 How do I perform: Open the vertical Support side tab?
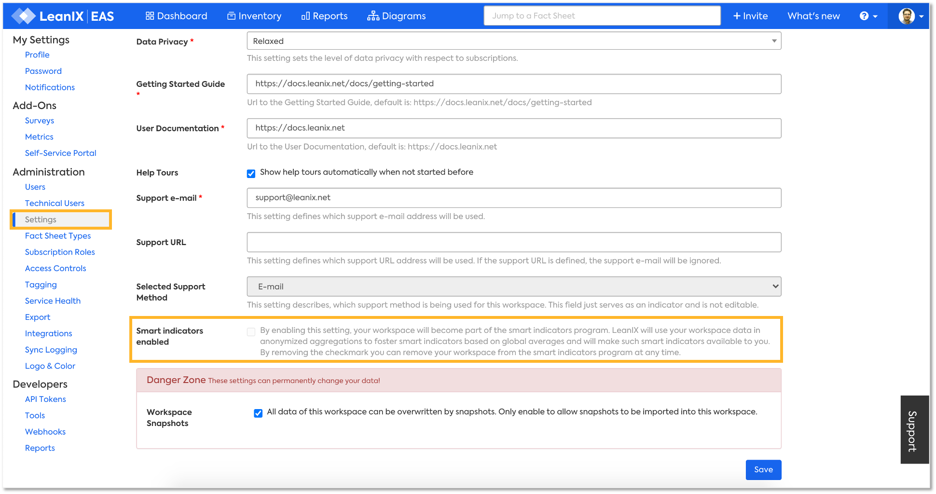(x=914, y=430)
